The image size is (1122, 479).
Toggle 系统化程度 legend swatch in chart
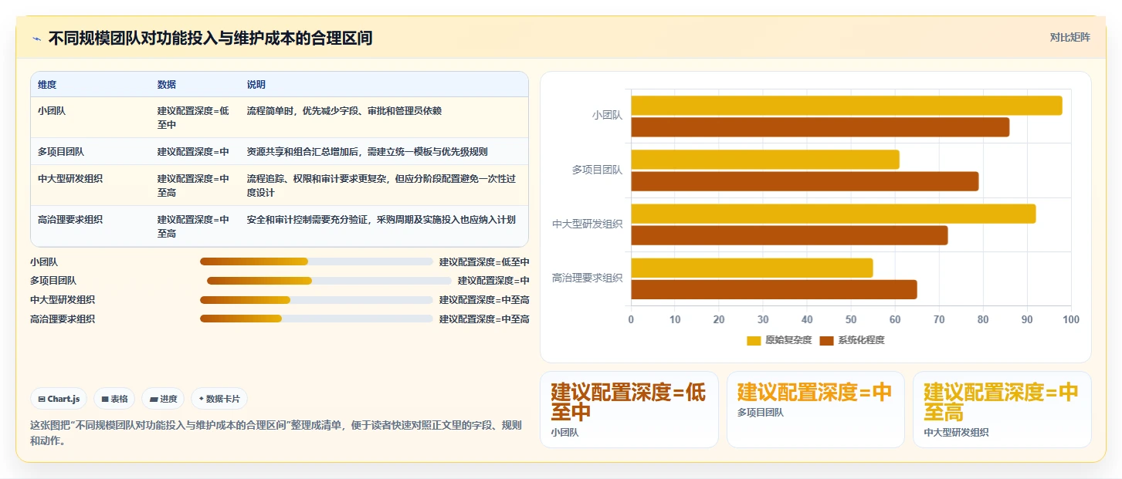826,340
